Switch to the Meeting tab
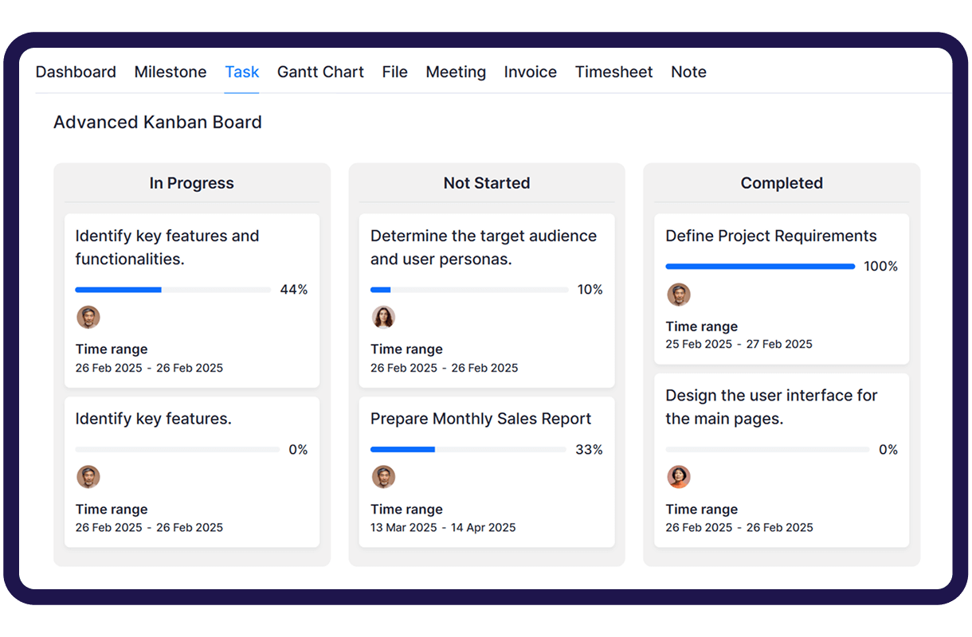The image size is (972, 637). pyautogui.click(x=456, y=72)
